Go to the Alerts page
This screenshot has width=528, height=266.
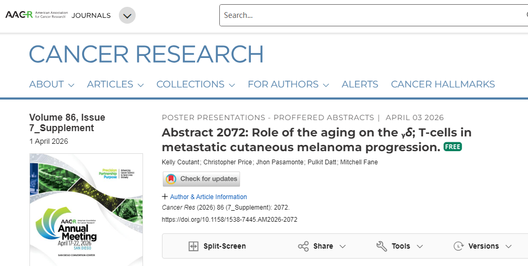click(360, 84)
